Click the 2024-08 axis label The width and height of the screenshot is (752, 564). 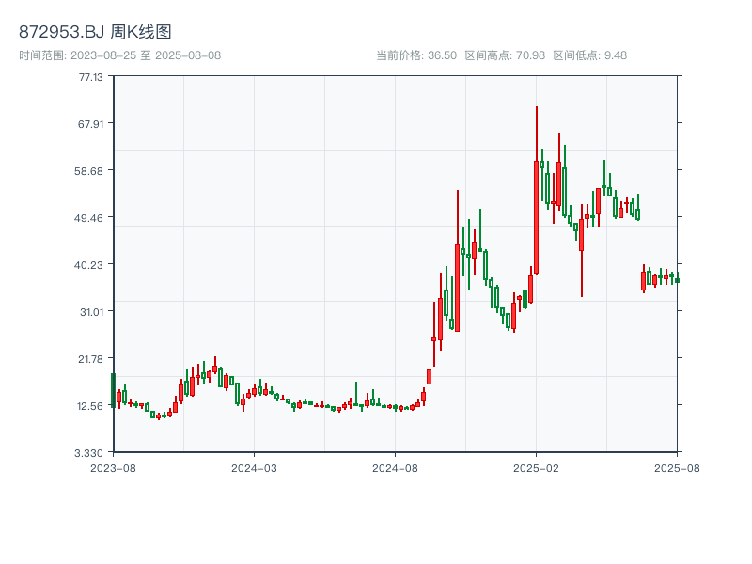tap(395, 465)
